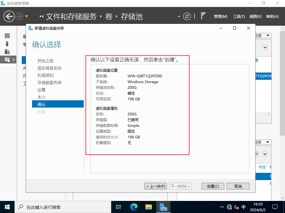The image size is (285, 213).
Task: Go to the 存储数据布局 wizard step
Action: (49, 82)
